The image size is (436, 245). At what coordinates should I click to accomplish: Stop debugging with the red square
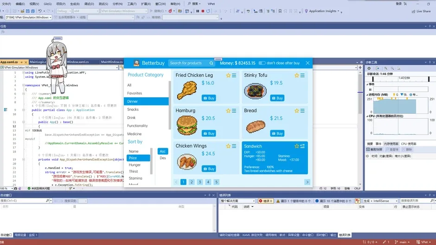tap(203, 11)
